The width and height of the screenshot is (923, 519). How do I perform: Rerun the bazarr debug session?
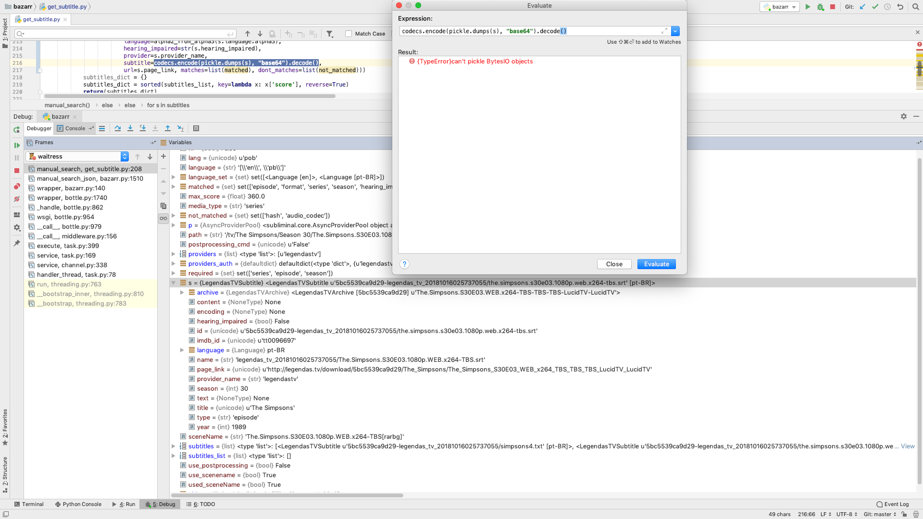coord(17,130)
